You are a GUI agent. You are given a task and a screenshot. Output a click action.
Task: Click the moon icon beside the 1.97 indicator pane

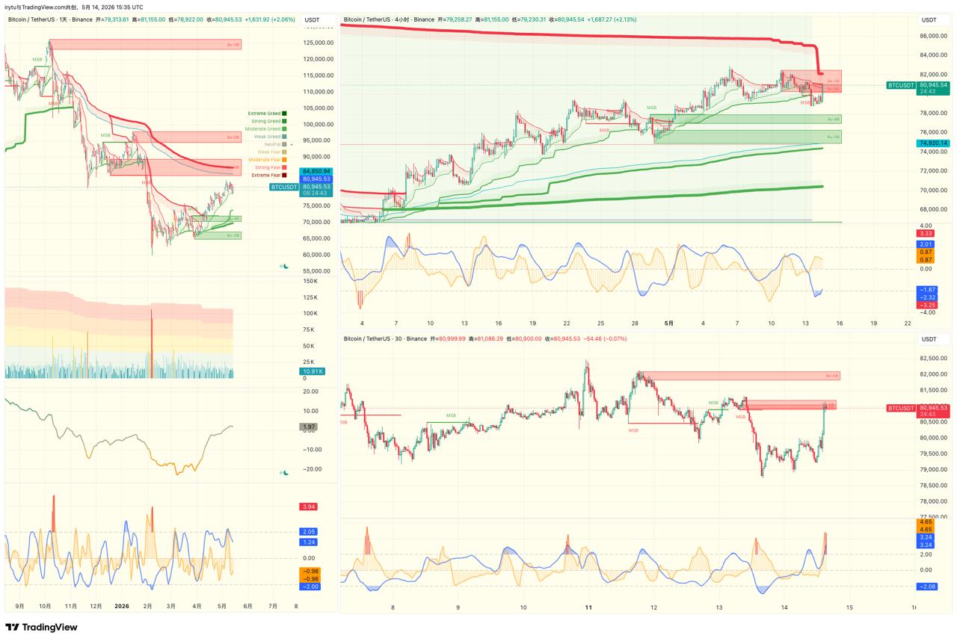click(286, 473)
